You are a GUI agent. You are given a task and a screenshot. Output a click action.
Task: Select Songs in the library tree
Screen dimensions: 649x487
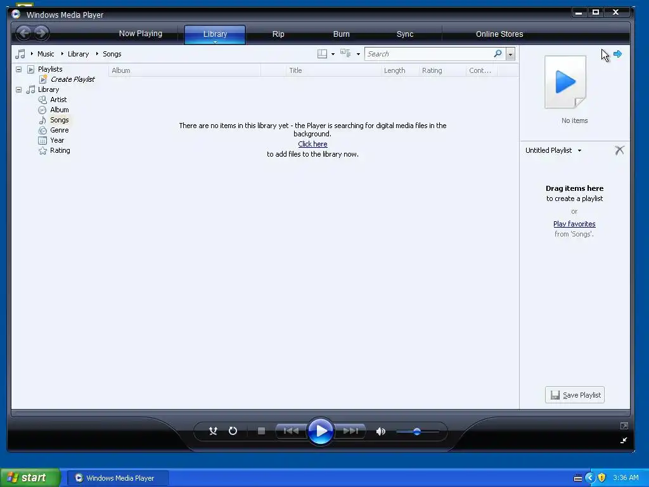point(59,120)
